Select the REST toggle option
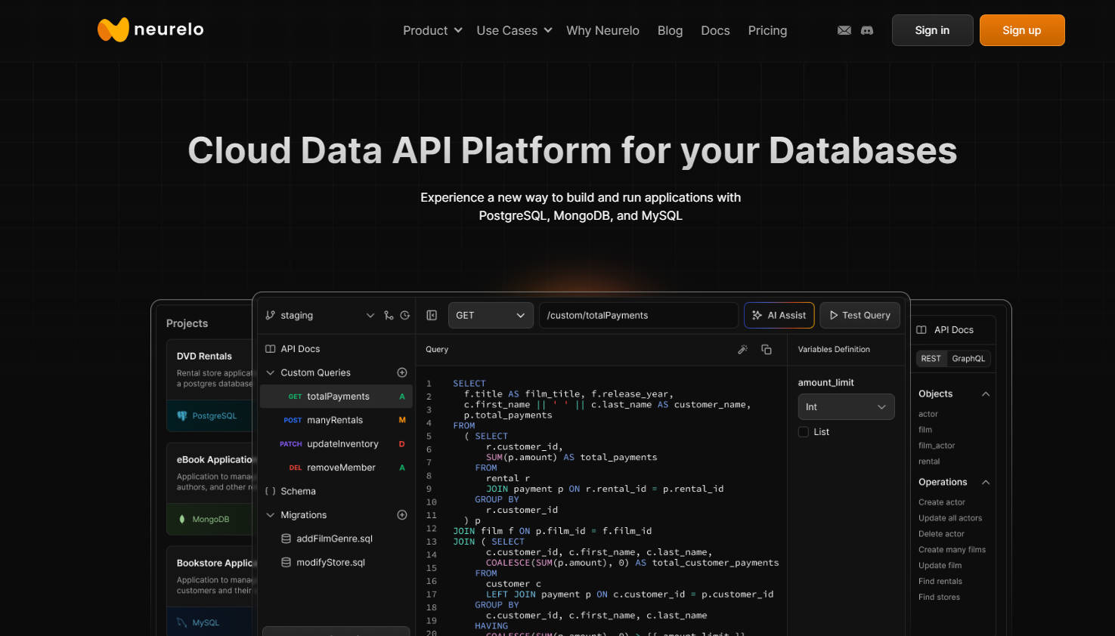 point(931,359)
